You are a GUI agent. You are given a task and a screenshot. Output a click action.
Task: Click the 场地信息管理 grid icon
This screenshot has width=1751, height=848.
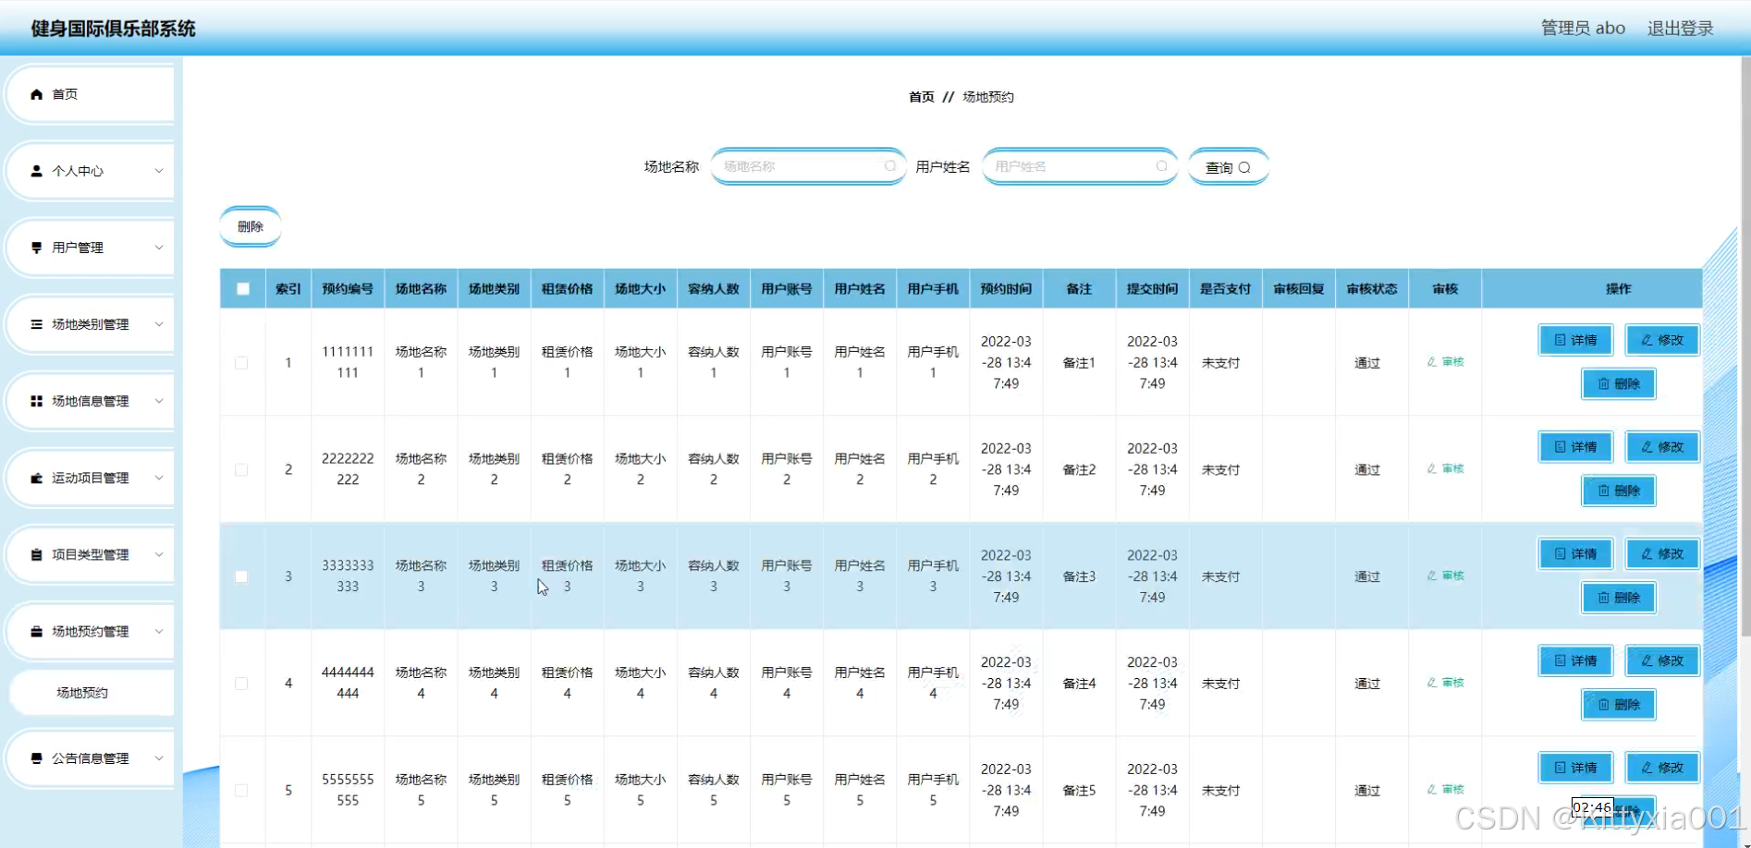[37, 401]
